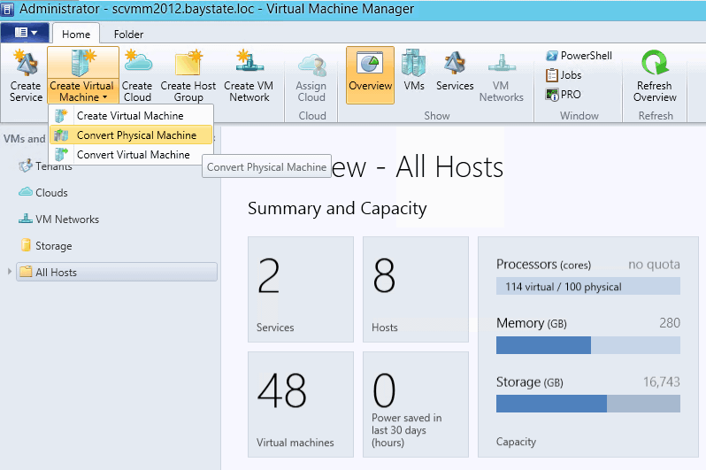Click the Services view icon
This screenshot has width=706, height=470.
(x=455, y=71)
